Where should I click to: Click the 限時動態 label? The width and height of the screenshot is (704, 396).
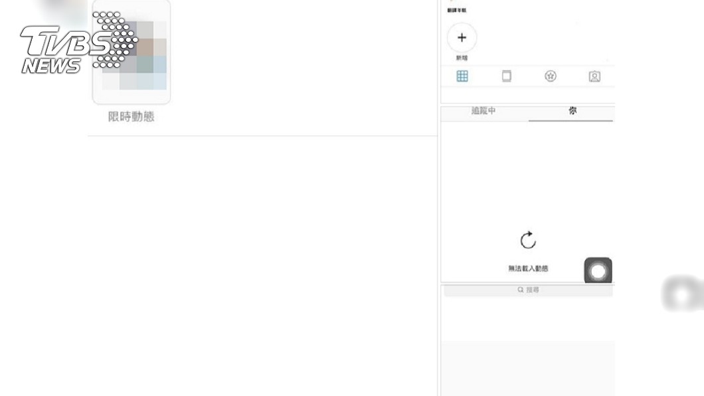click(x=131, y=117)
